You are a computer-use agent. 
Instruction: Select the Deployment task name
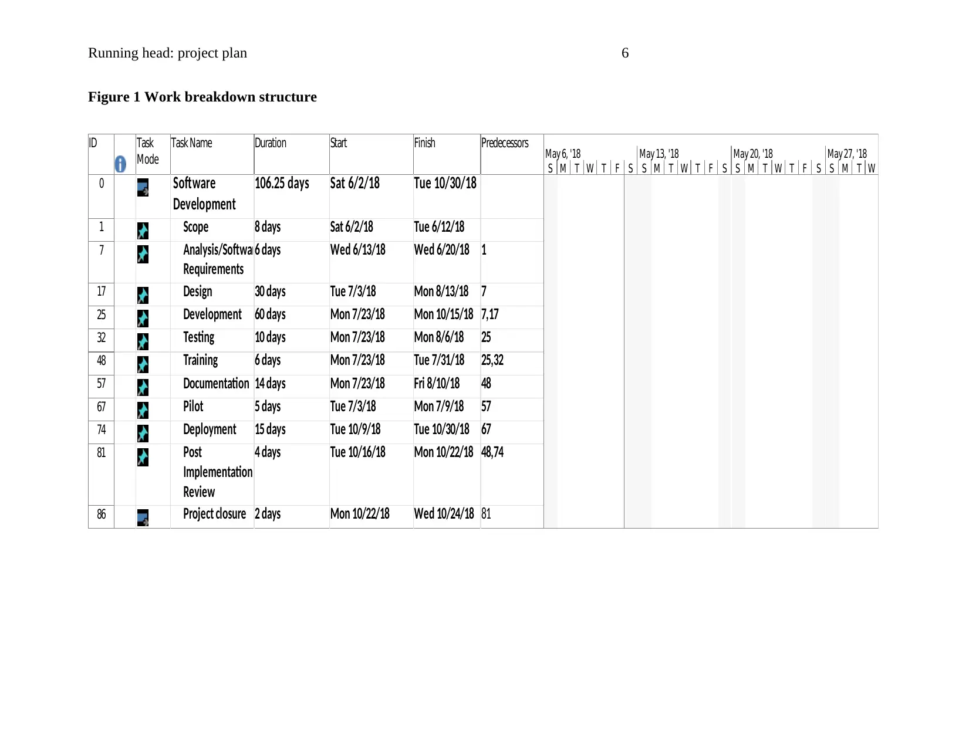click(x=210, y=429)
